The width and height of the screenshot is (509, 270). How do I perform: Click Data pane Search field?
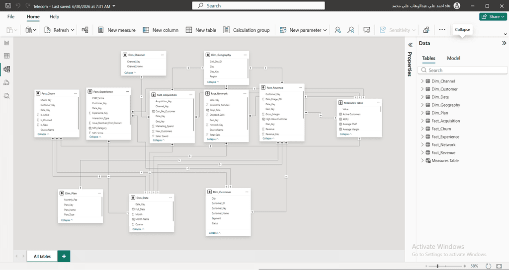pyautogui.click(x=462, y=70)
